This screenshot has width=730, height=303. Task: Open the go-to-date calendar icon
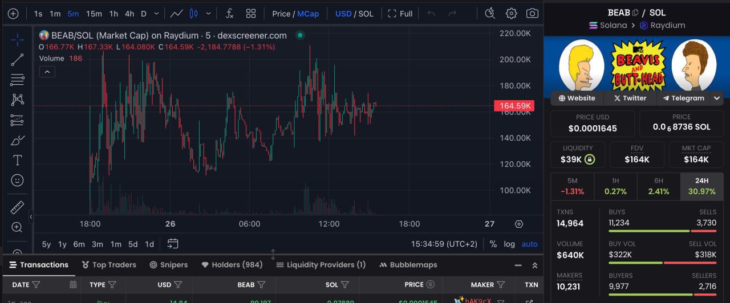(173, 244)
